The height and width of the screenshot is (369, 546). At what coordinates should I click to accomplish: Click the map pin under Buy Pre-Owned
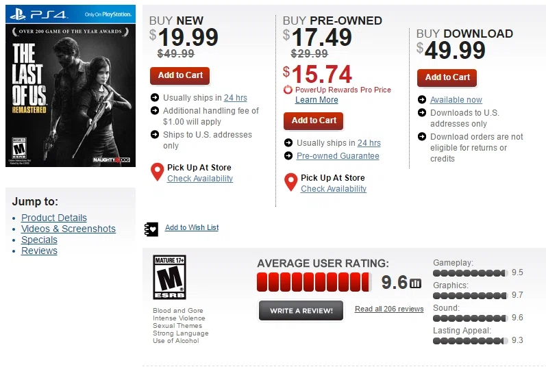pos(290,182)
